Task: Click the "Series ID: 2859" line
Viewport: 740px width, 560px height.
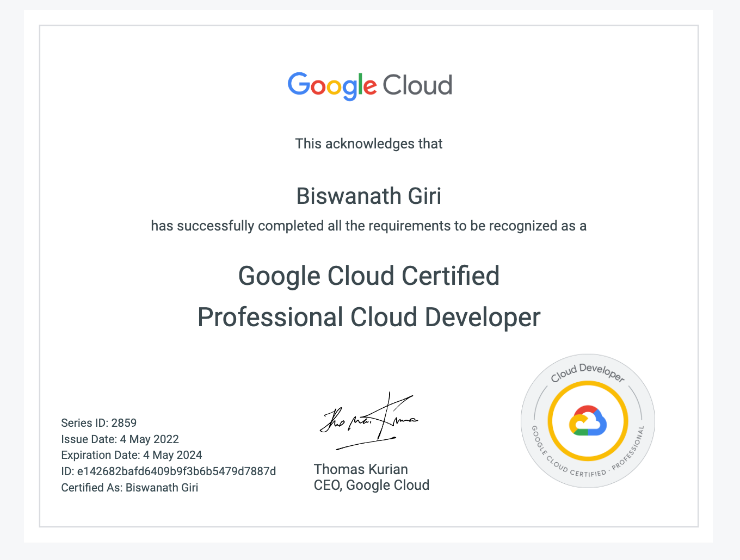Action: click(99, 423)
